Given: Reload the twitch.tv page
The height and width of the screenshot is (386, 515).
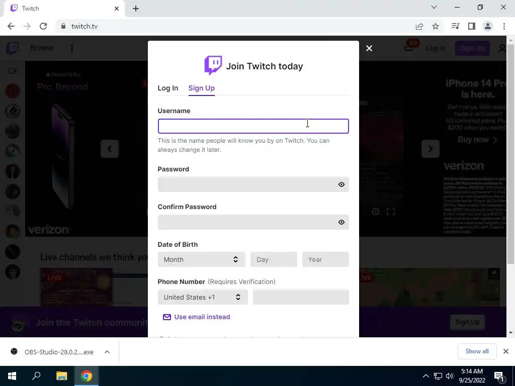Looking at the screenshot, I should tap(43, 26).
